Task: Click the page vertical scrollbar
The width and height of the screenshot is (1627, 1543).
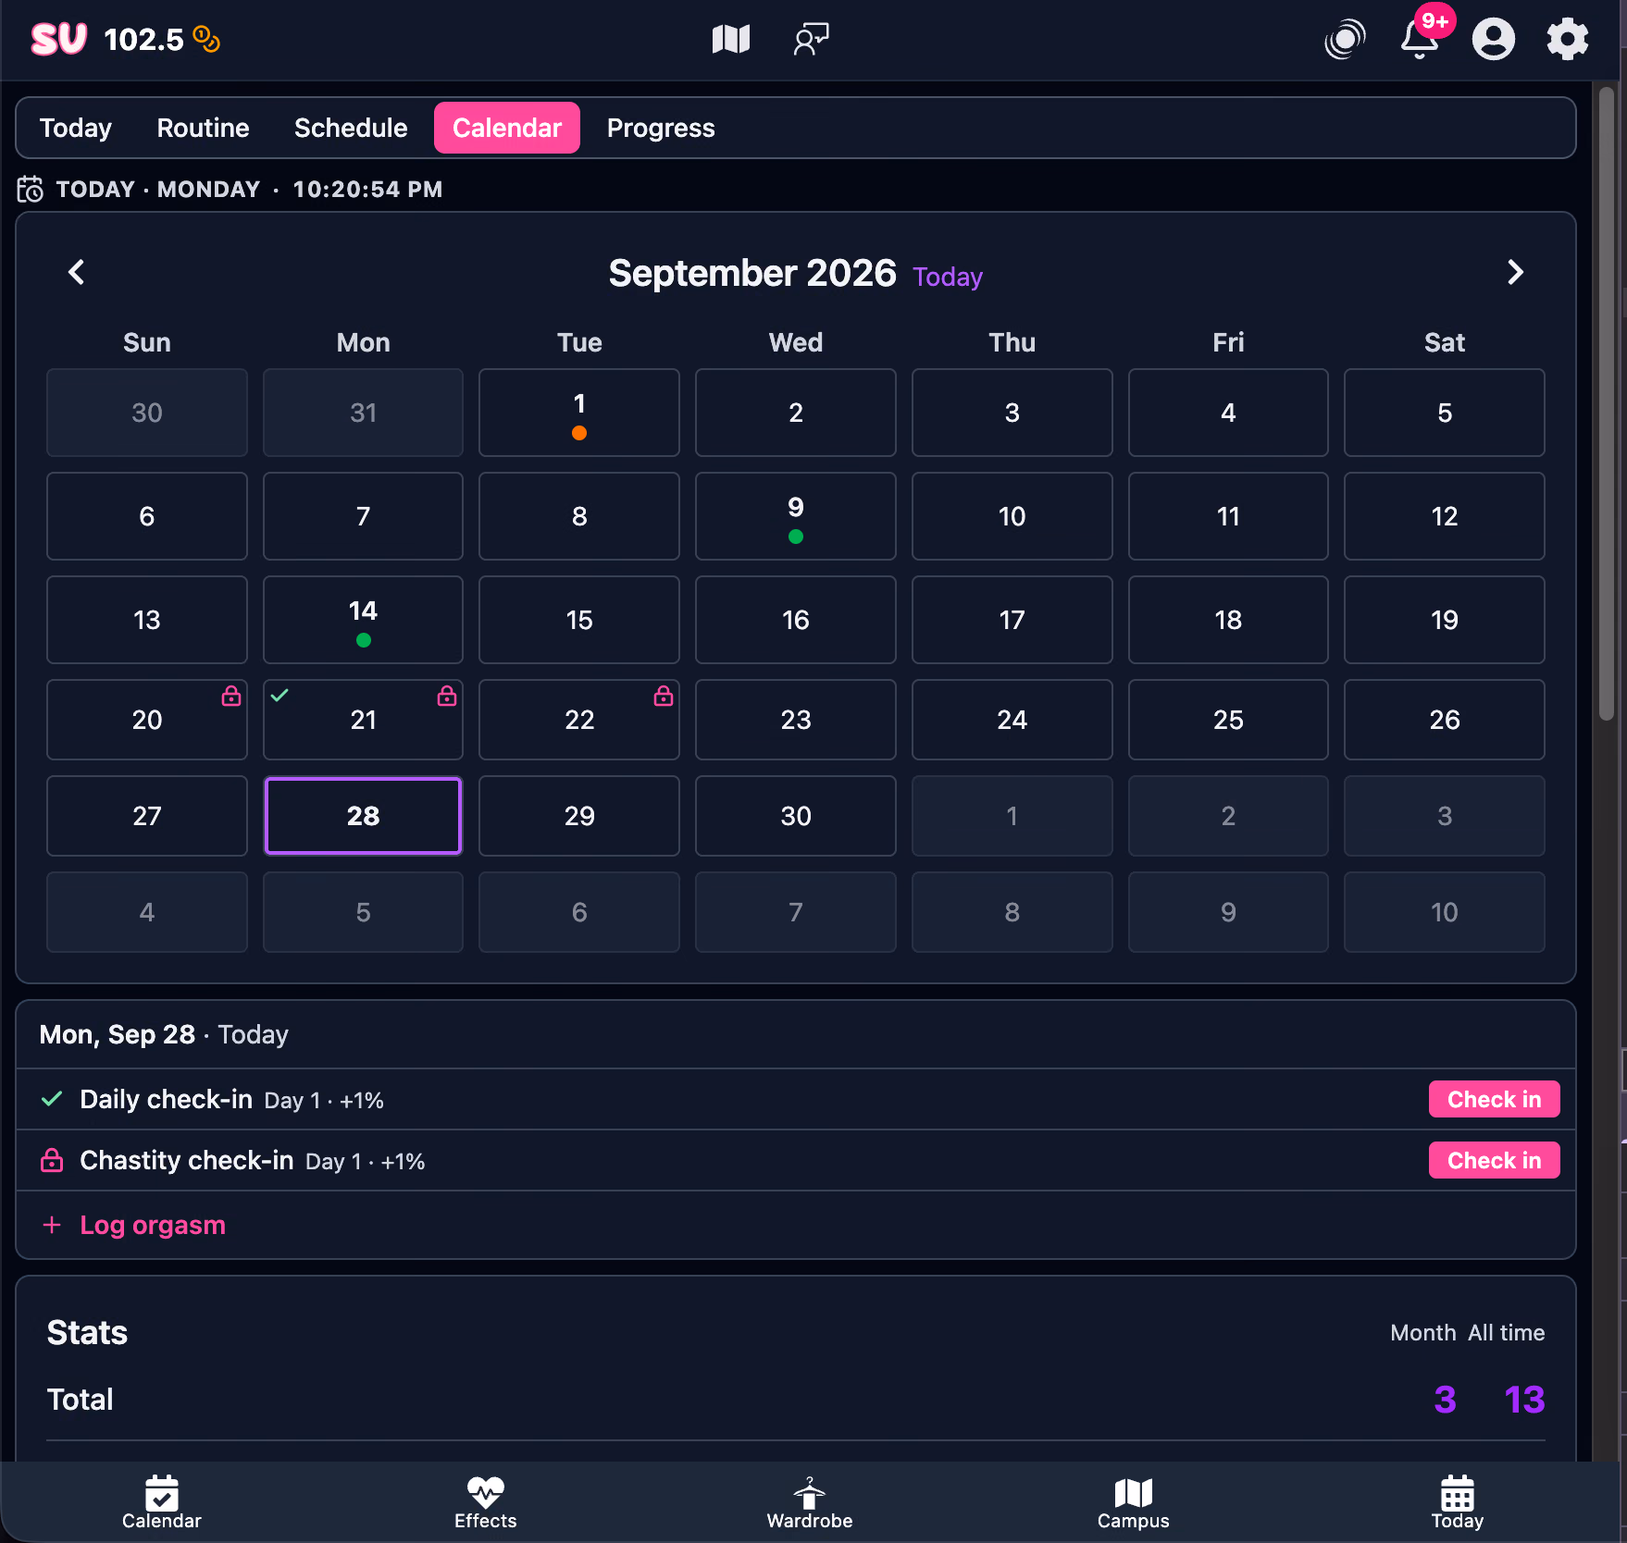Action: (x=1607, y=402)
